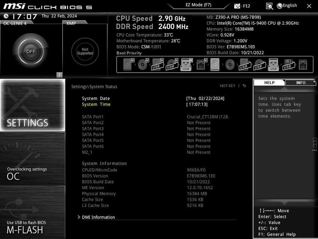Select the UEFI CD/DVD boot device icon
318x239 pixels.
(x=143, y=65)
